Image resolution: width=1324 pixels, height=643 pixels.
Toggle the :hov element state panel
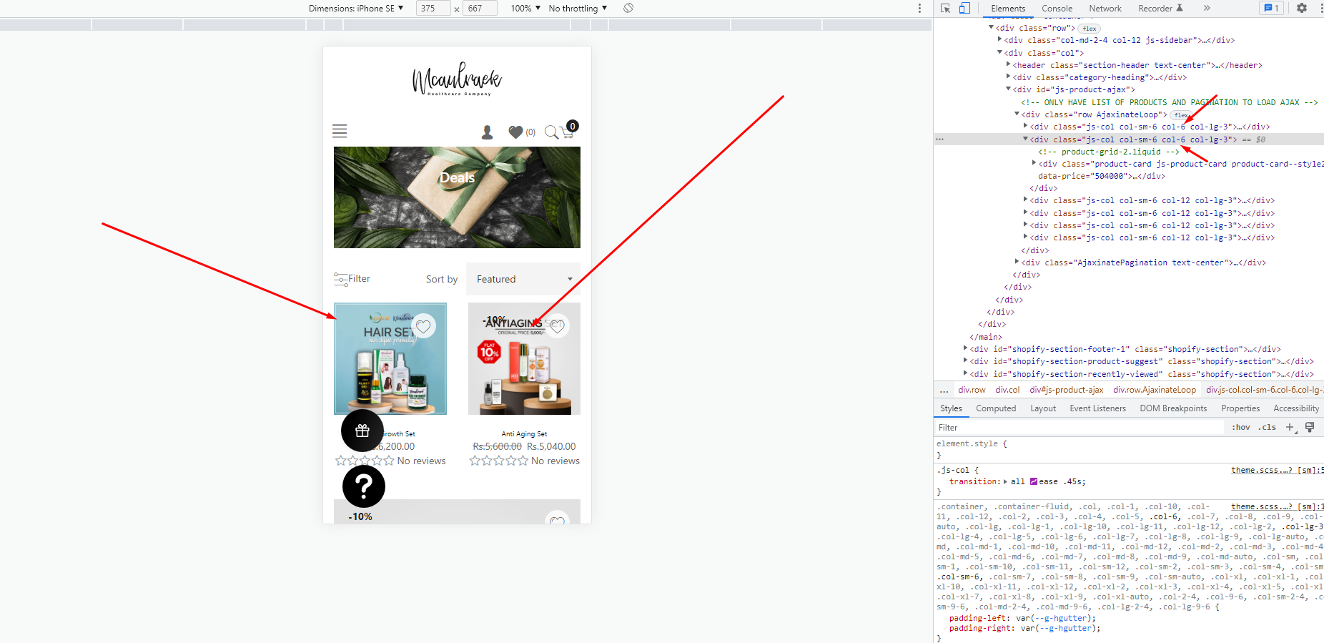click(1241, 427)
